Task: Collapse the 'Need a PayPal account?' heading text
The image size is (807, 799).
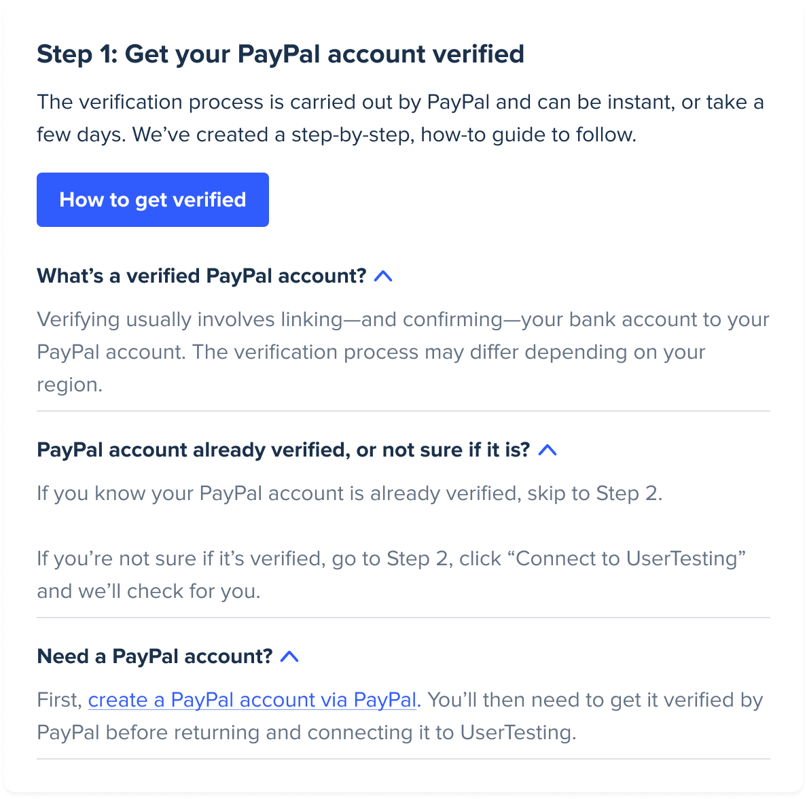Action: tap(154, 657)
